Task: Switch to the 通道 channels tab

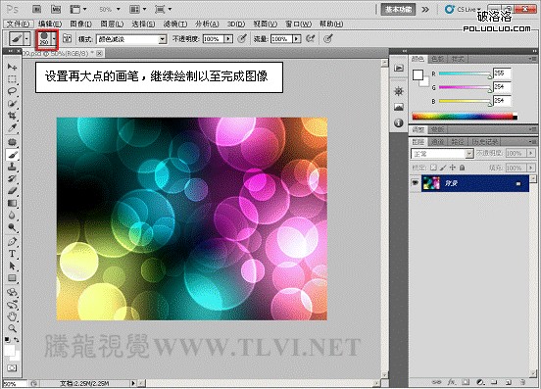Action: [x=437, y=142]
